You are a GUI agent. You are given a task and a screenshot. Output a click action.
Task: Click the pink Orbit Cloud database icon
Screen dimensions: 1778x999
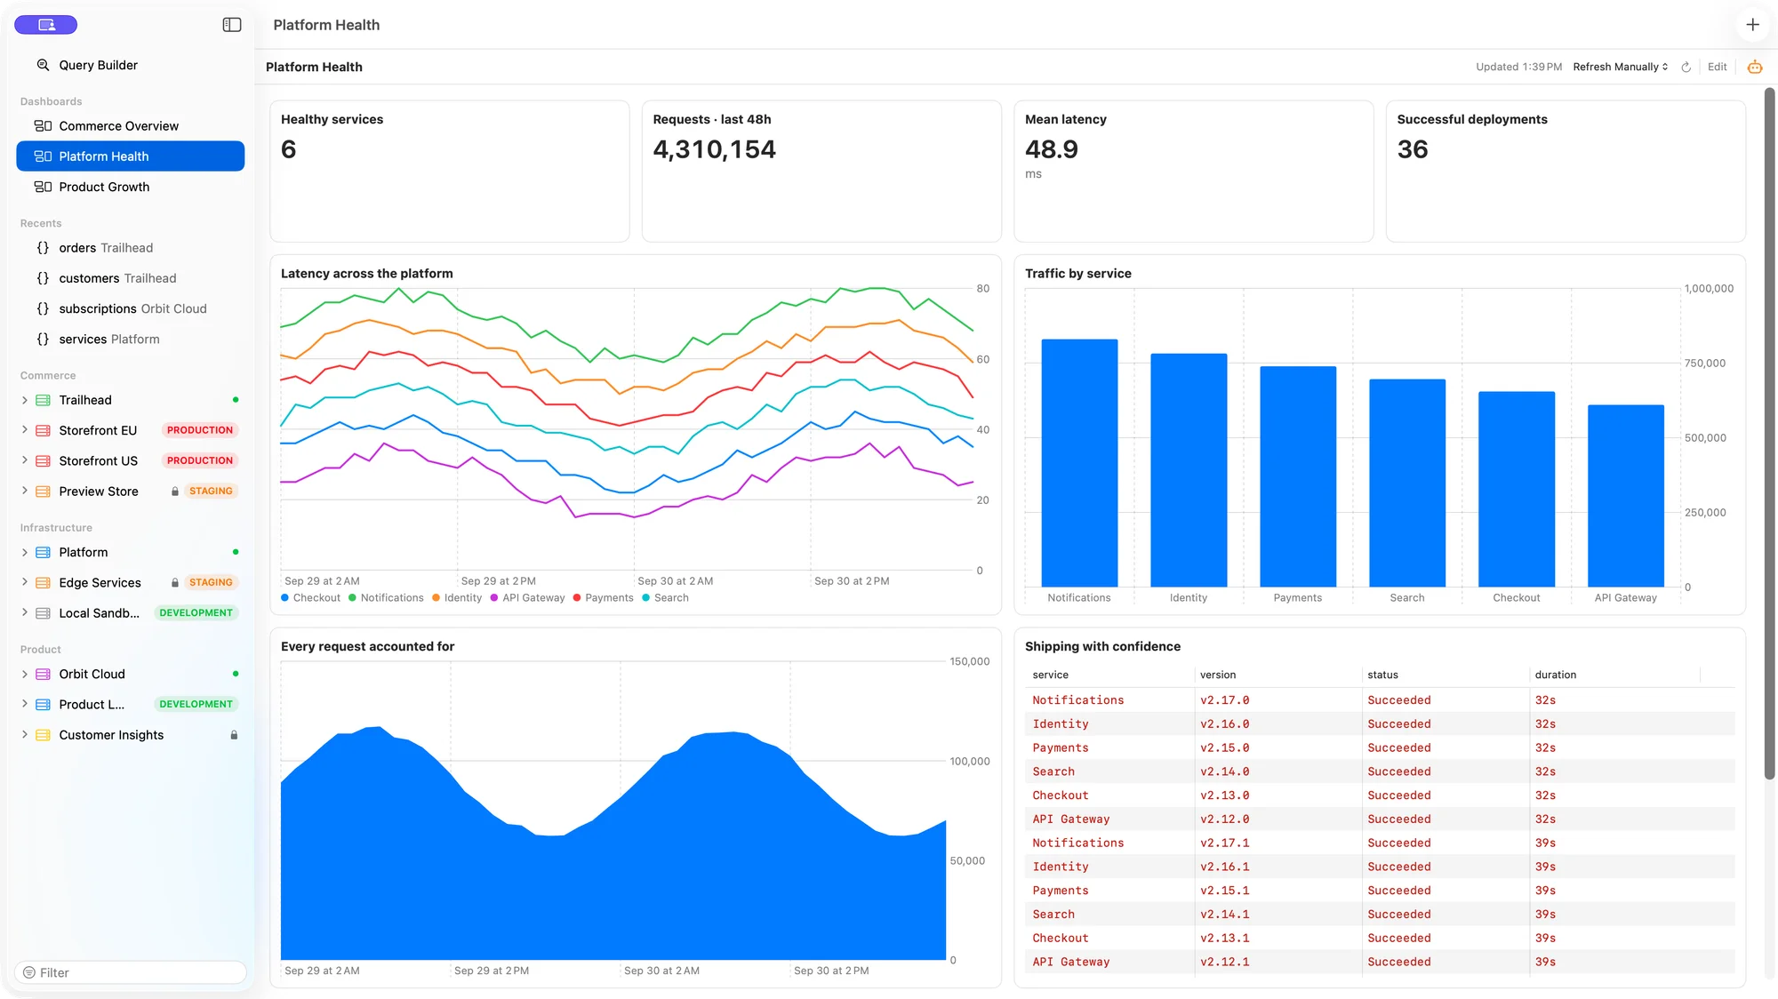43,674
